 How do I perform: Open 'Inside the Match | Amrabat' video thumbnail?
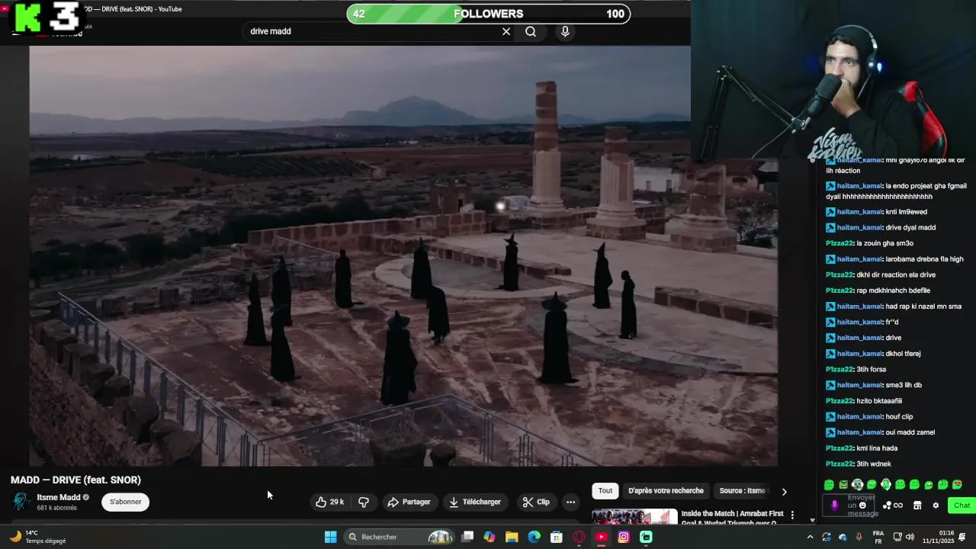(x=634, y=516)
